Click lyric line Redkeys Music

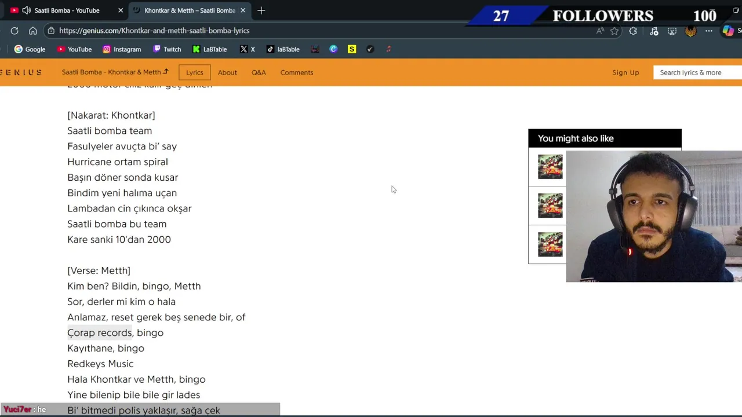pos(100,364)
